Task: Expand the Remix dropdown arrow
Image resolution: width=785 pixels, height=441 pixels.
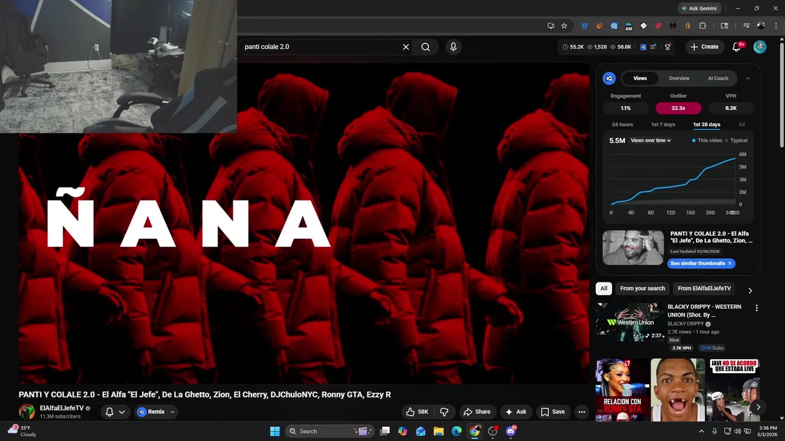Action: [x=172, y=412]
